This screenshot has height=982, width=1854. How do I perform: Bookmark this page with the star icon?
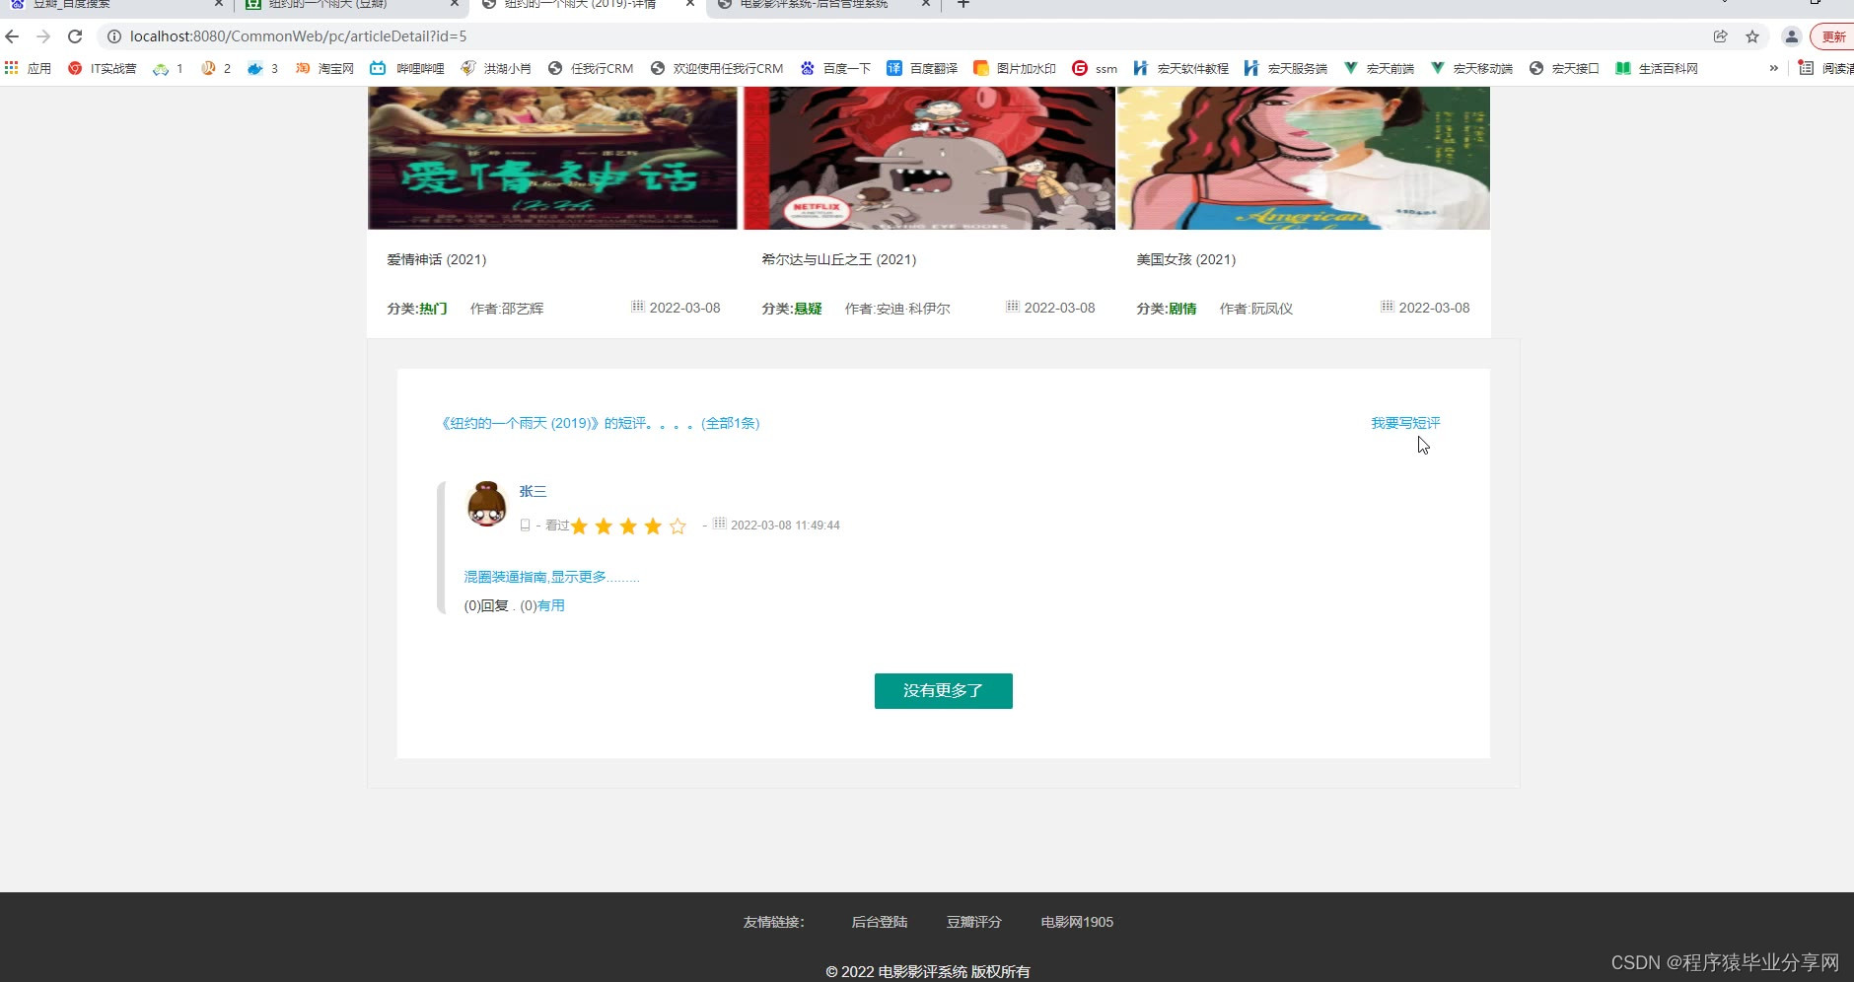point(1752,36)
